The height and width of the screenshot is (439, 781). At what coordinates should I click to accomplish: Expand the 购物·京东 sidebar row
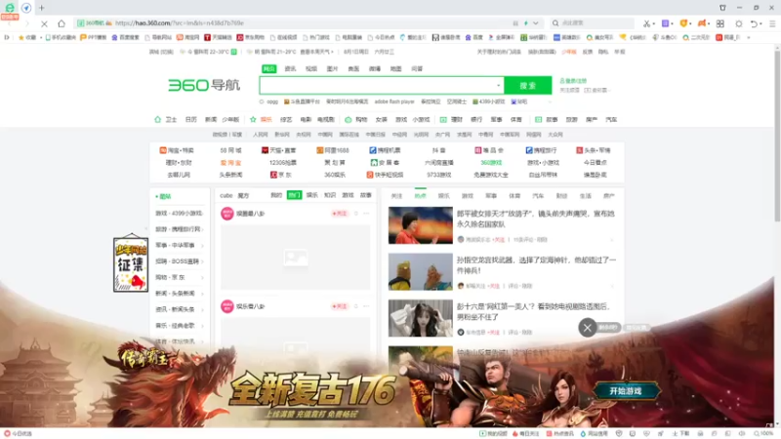click(x=180, y=277)
